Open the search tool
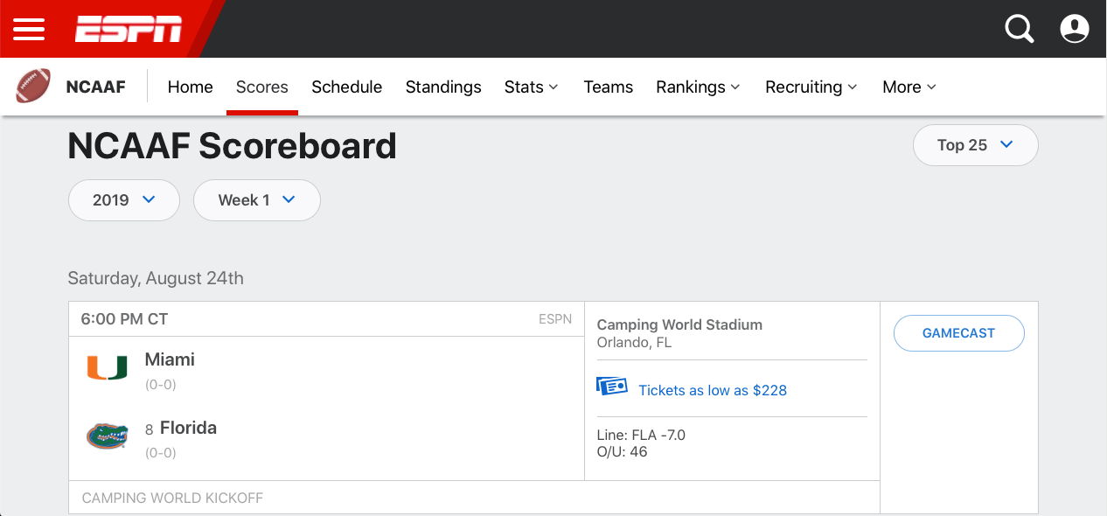This screenshot has height=516, width=1107. (1019, 28)
